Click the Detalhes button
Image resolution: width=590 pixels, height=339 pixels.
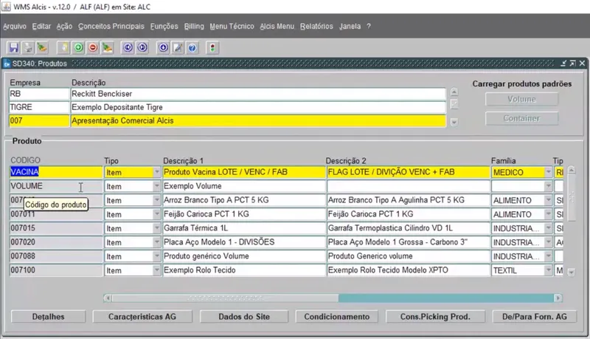48,317
